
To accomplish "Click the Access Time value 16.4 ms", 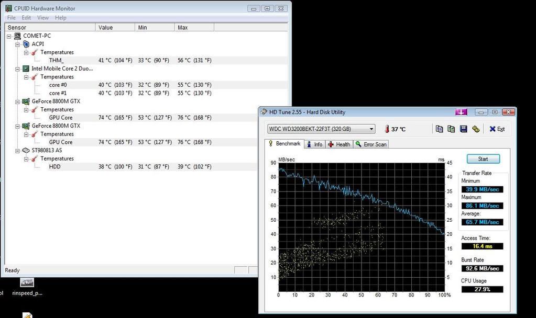I will tap(483, 246).
